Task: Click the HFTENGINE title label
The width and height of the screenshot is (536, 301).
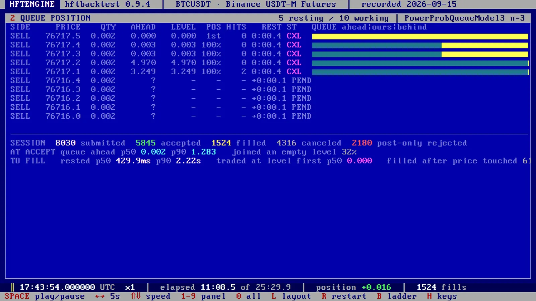Action: tap(32, 4)
